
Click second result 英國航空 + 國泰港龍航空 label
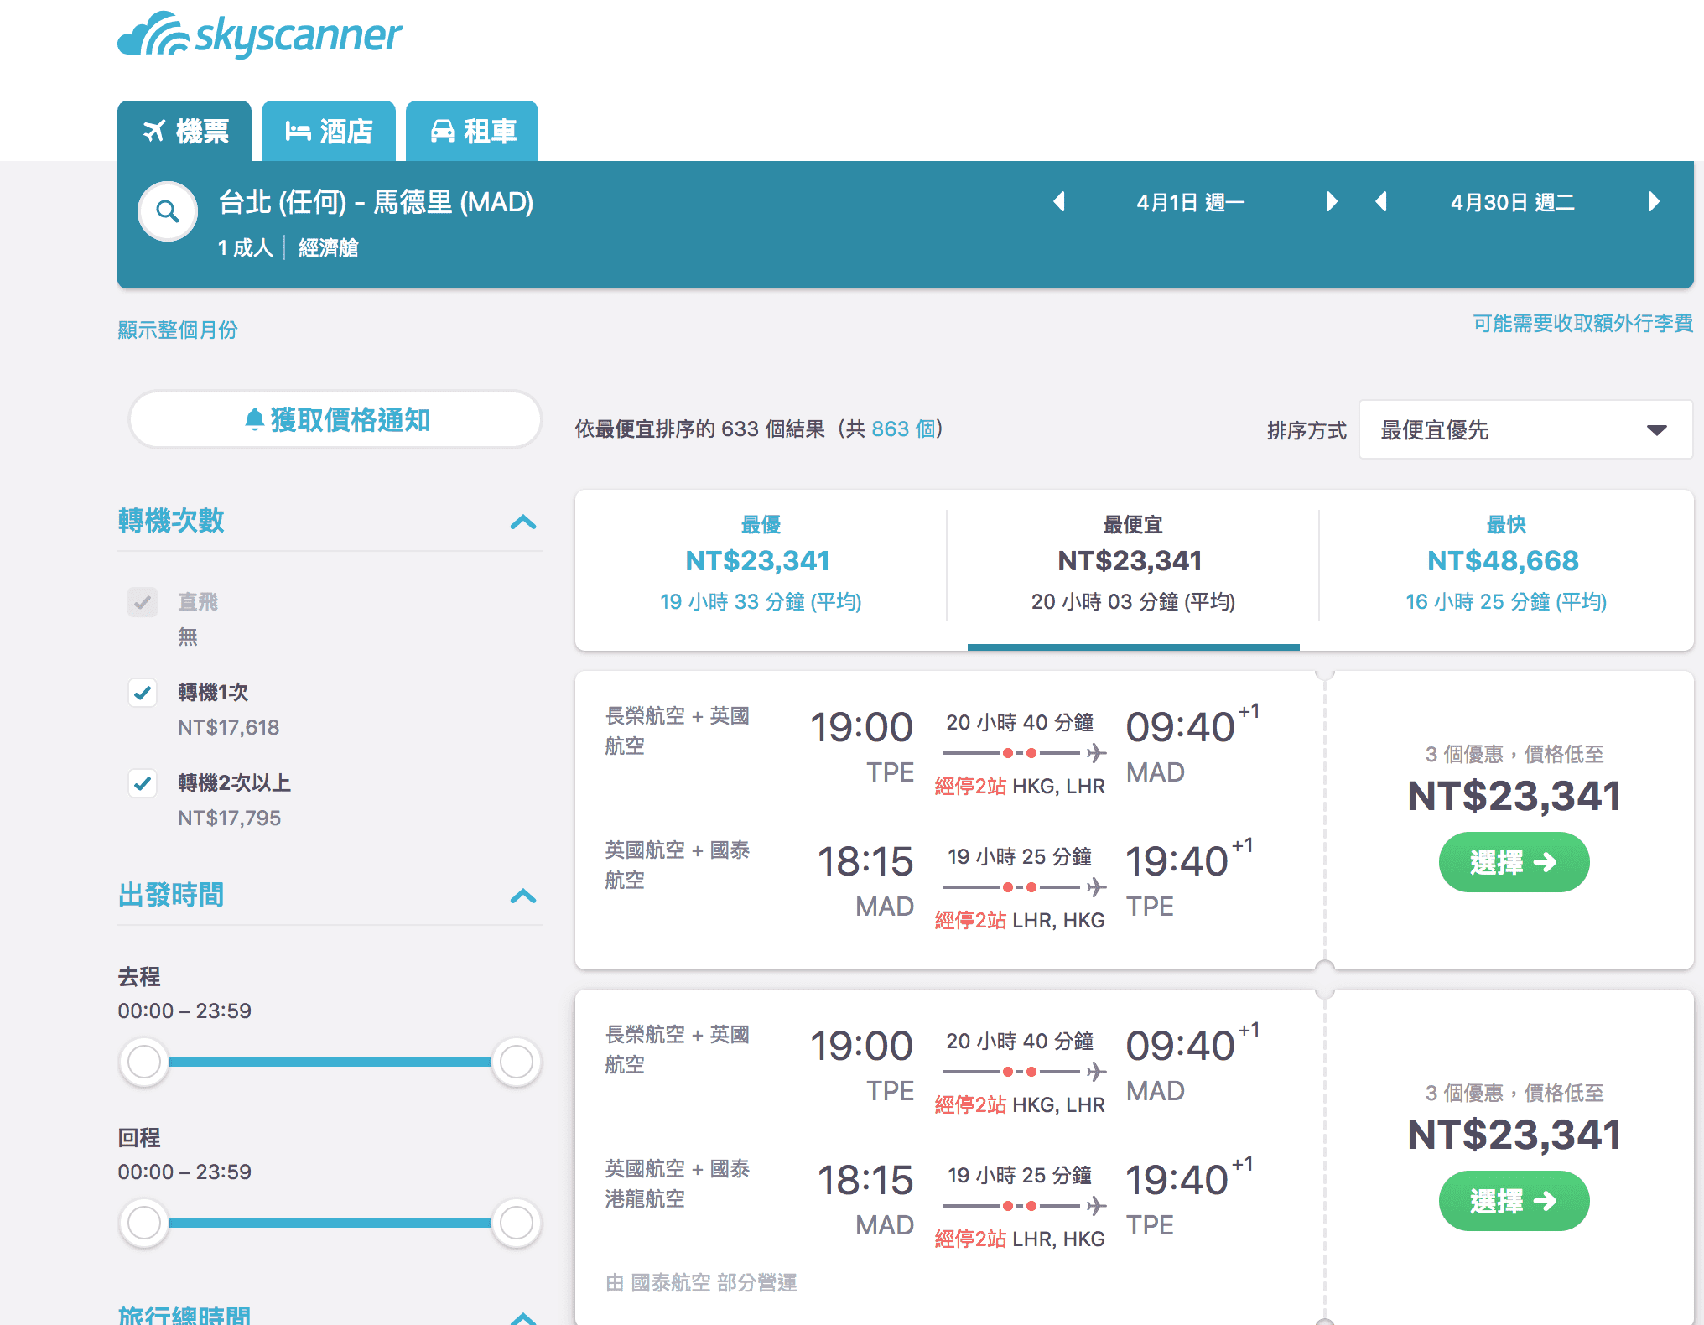click(678, 1183)
